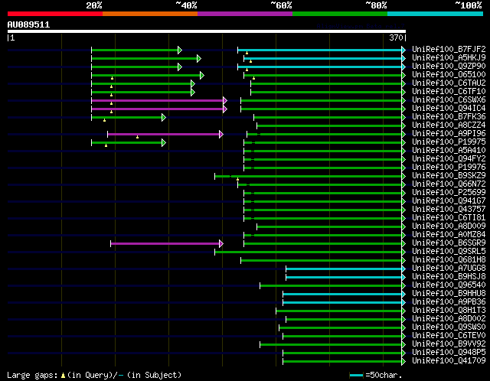Select the UniRef100_P19975 text
Screen dimensions: 490x381
point(449,142)
